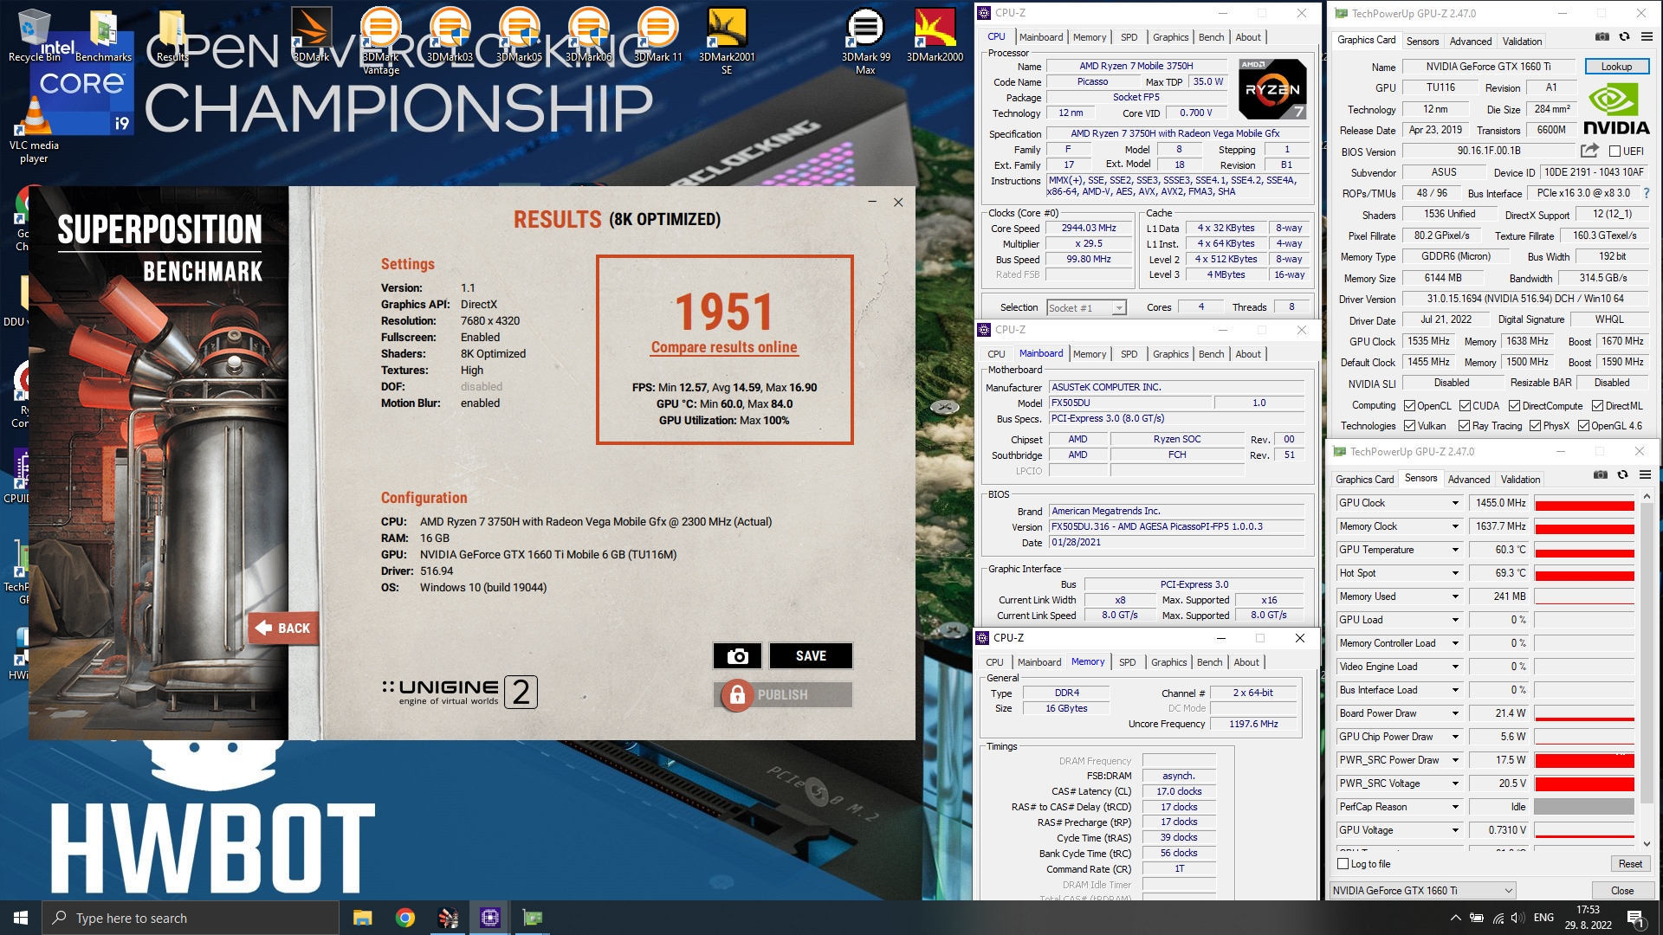Open Google Chrome from the taskbar
The image size is (1663, 935).
[404, 918]
